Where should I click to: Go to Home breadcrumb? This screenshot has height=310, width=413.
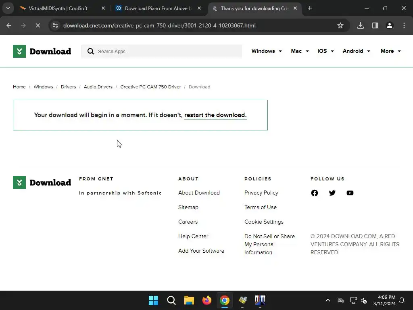coord(19,87)
